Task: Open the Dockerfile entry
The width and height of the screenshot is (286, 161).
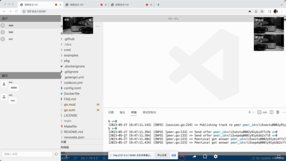Action: point(71,93)
